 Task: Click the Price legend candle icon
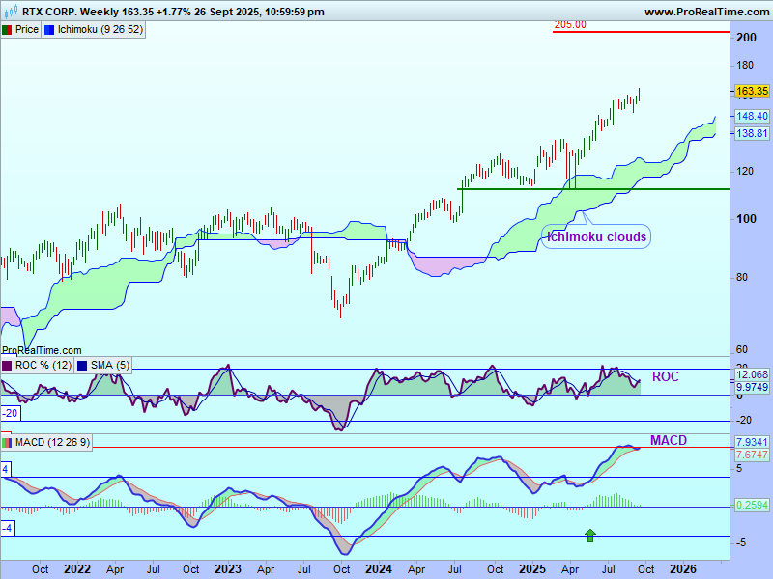(x=7, y=30)
